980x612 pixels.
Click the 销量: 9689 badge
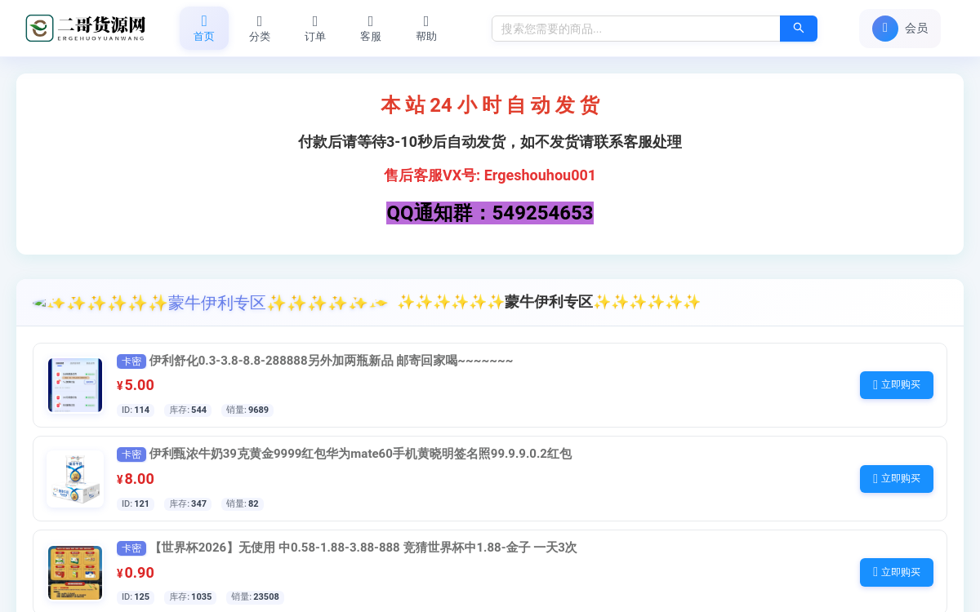click(247, 410)
